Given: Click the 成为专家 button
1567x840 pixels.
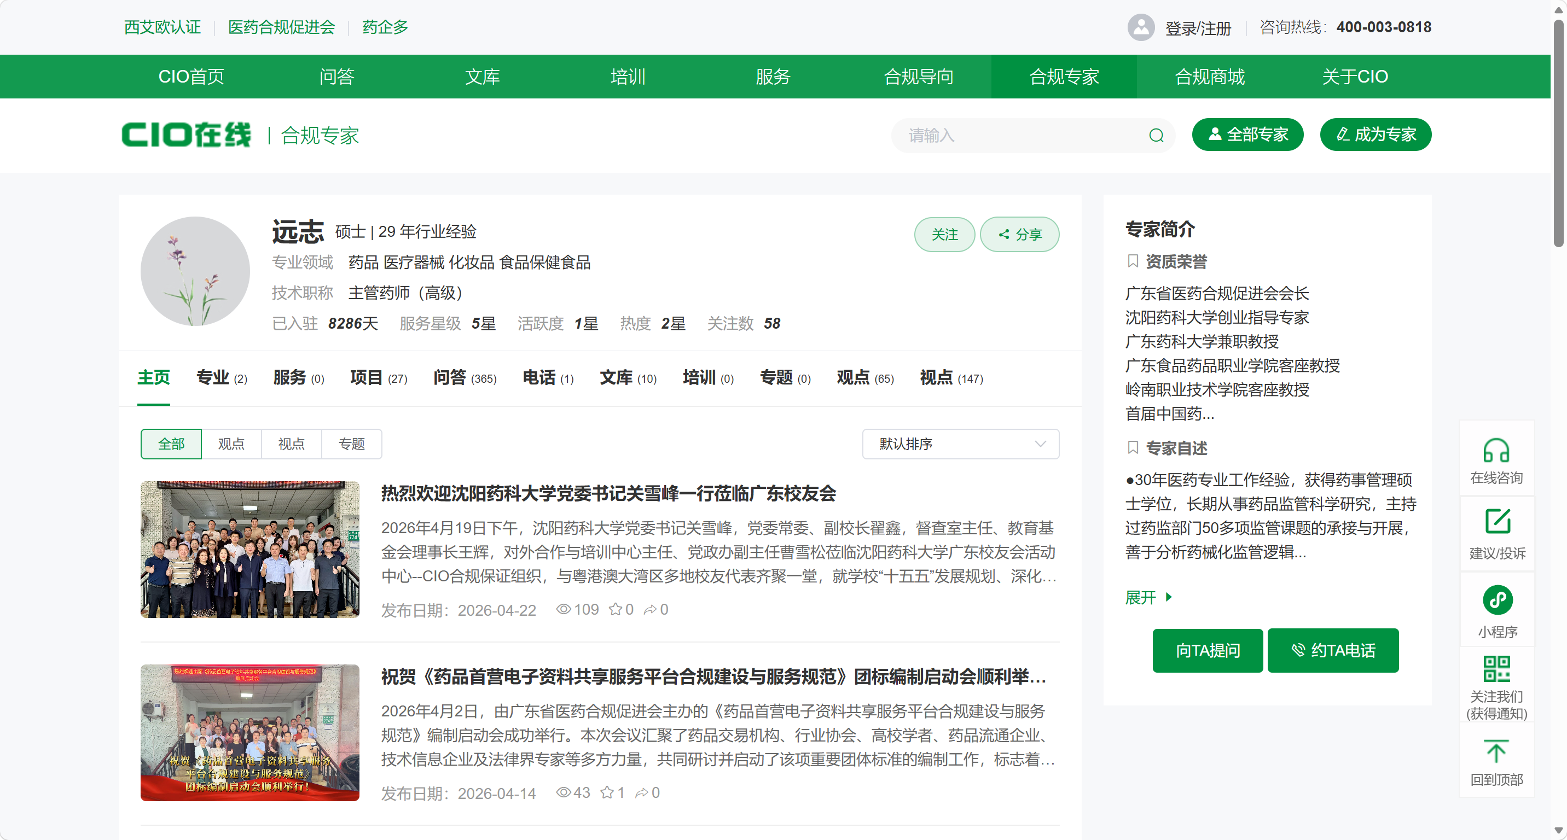Looking at the screenshot, I should pyautogui.click(x=1375, y=135).
